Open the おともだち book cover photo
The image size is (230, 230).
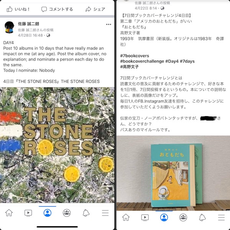[173, 173]
